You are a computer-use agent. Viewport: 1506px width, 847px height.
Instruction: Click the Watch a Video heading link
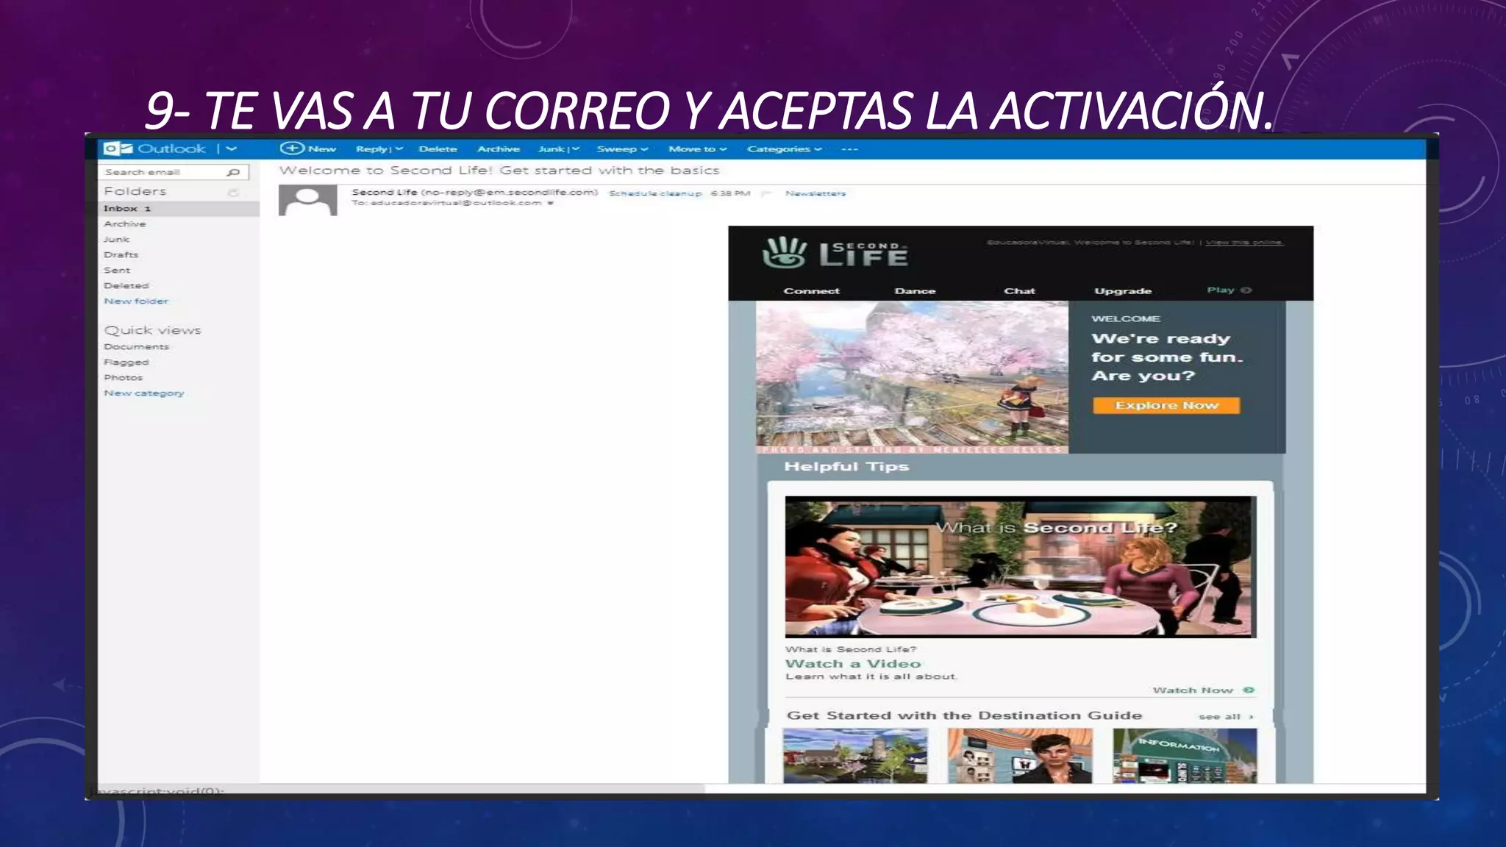[x=853, y=664]
